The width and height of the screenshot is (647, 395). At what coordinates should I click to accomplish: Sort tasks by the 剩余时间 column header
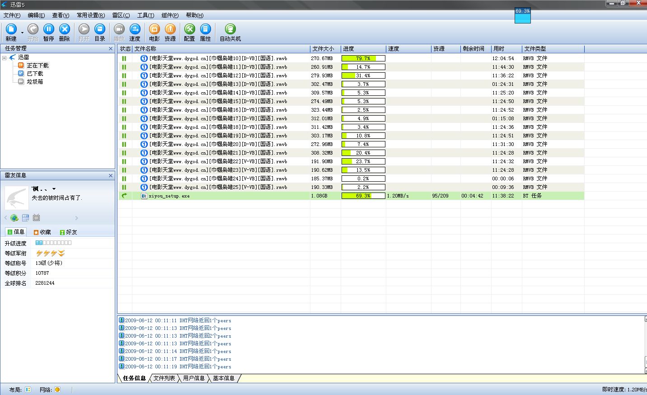click(476, 49)
